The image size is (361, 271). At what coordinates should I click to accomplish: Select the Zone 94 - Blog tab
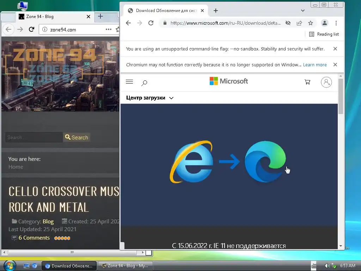(54, 17)
